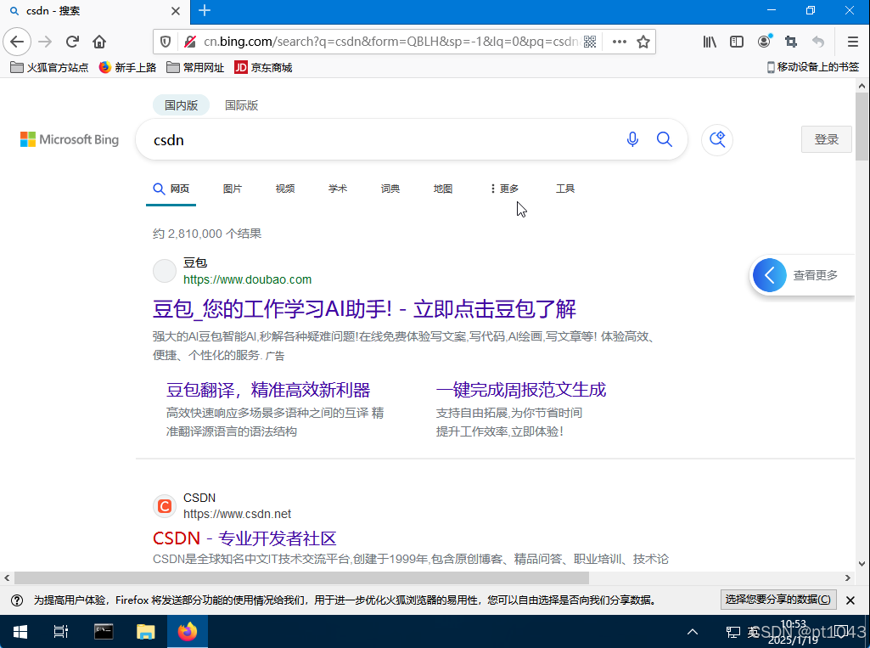
Task: Click the notification bar help icon
Action: [x=17, y=600]
